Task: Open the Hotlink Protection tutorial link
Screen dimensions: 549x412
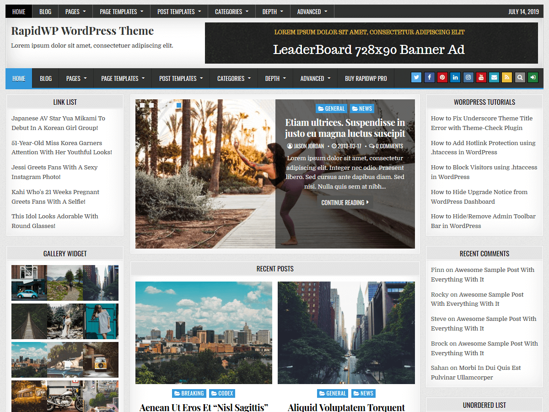Action: click(483, 147)
